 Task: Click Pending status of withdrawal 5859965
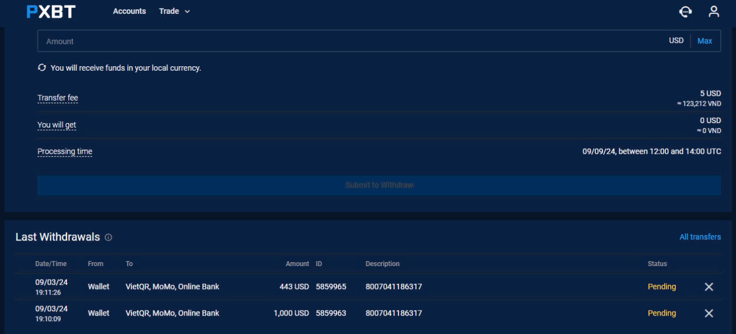click(x=661, y=287)
